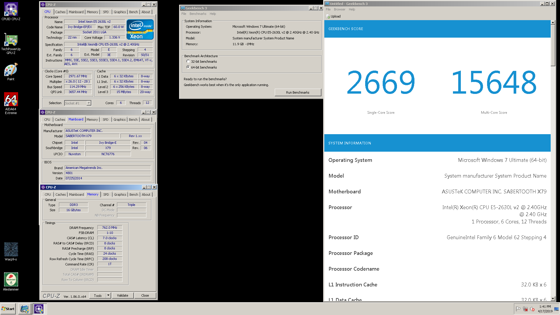
Task: Open the AIDA64 Extreme desktop icon
Action: [11, 103]
